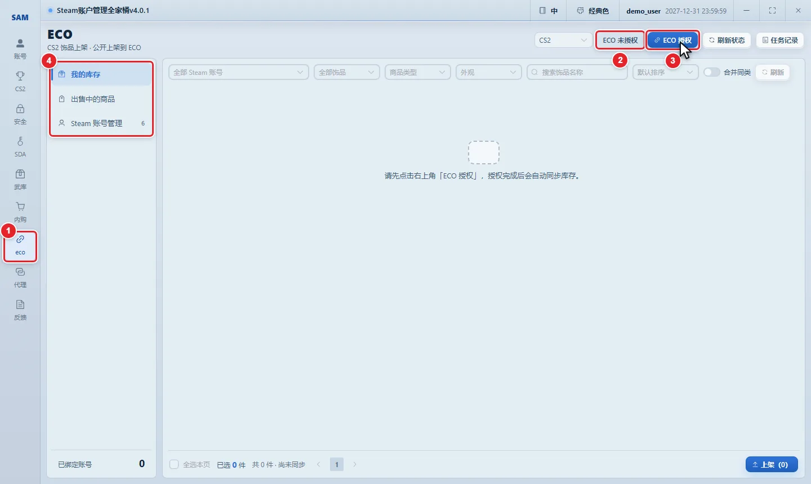811x484 pixels.
Task: Switch language with the 中 button
Action: pos(549,11)
